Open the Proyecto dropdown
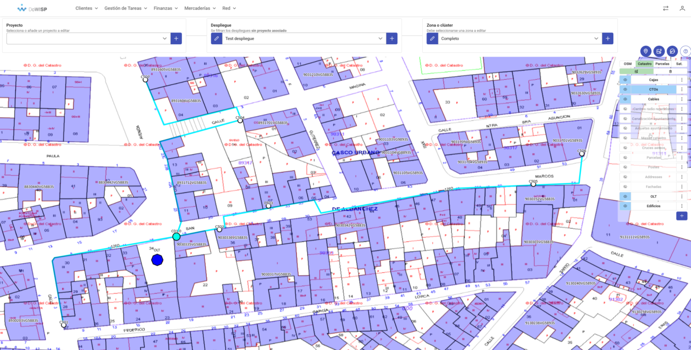Viewport: 691px width, 350px height. point(165,38)
